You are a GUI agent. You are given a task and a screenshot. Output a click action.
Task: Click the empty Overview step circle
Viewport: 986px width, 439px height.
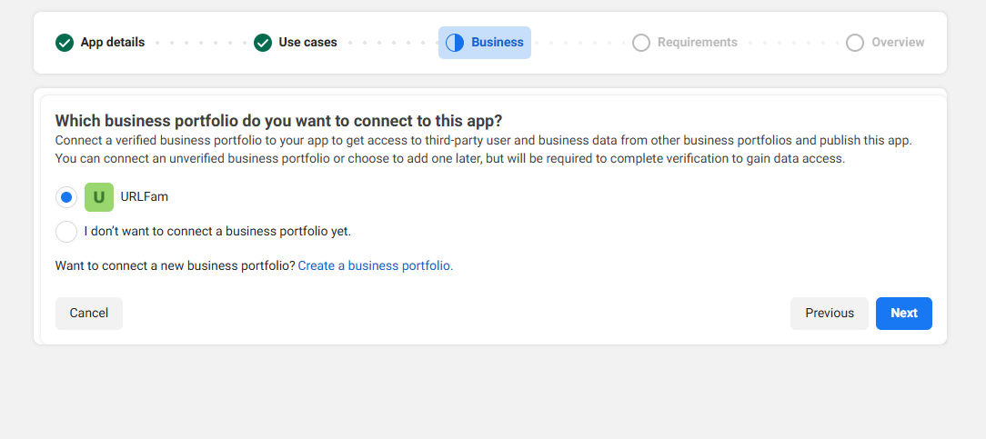tap(855, 43)
